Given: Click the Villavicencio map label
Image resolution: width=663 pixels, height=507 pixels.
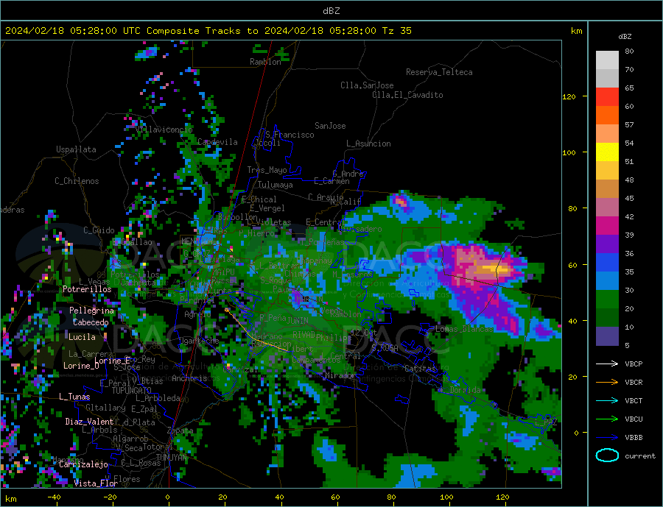Looking at the screenshot, I should tap(164, 130).
